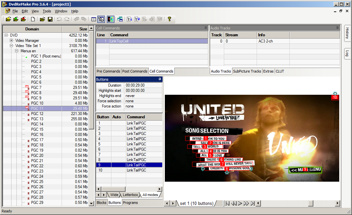Select the Wide display mode tab
Screen dimensions: 352x215
[114, 195]
